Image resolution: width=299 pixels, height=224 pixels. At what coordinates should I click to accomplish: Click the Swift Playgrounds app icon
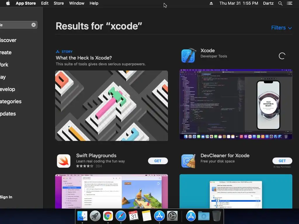64,161
